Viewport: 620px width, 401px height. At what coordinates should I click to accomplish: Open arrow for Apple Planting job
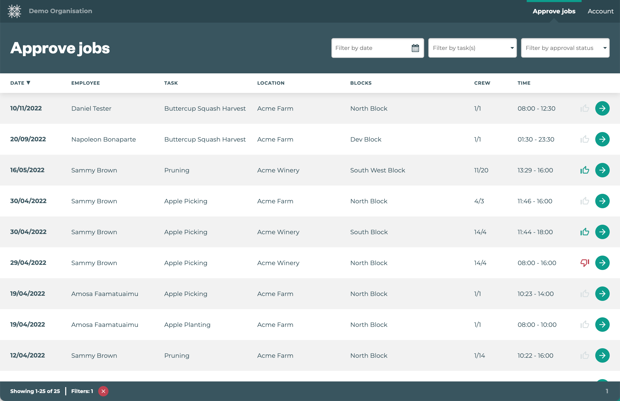[x=602, y=325]
